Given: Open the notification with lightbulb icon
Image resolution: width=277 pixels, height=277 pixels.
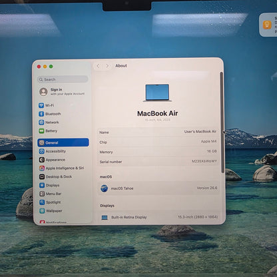Looking at the screenshot, I should pyautogui.click(x=267, y=25).
